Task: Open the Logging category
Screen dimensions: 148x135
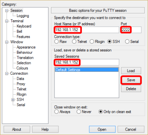Action: tap(23, 16)
